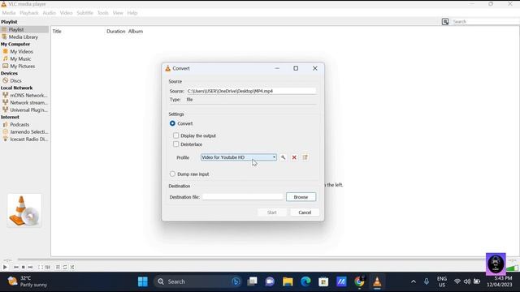Open the Playback menu

pos(29,13)
